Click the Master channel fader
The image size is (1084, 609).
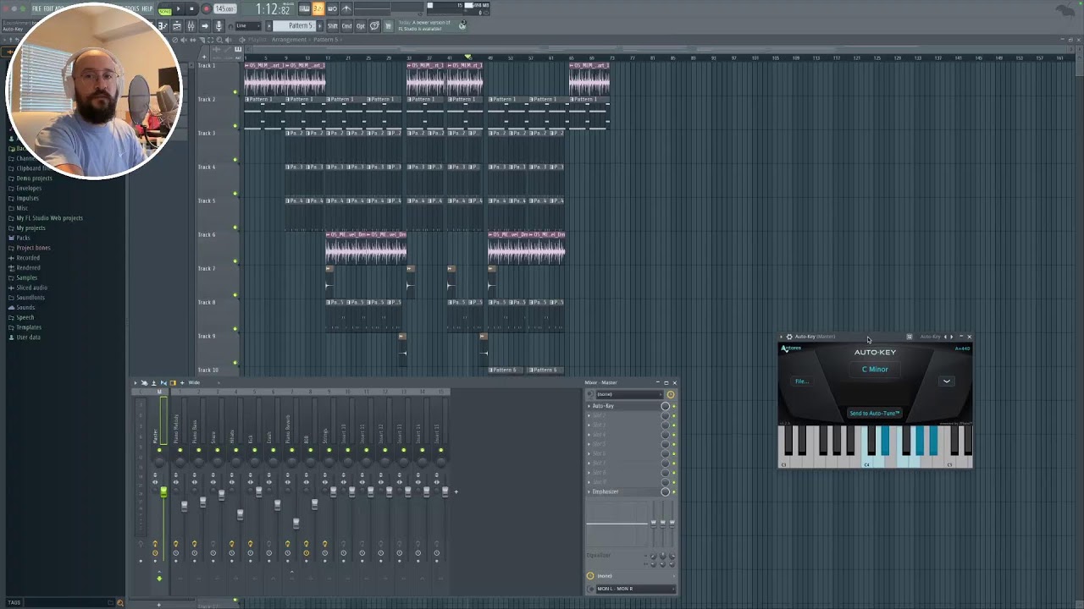(x=163, y=491)
